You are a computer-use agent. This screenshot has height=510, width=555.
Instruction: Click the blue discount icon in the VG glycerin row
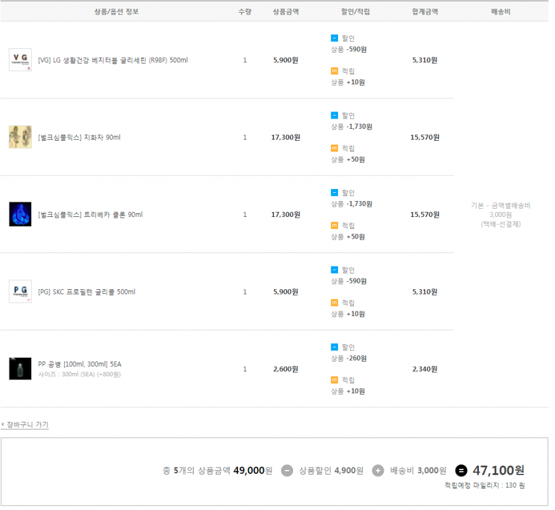[334, 38]
